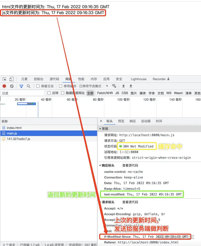201x246 pixels.
Task: Click the Referer header value
Action: point(148,242)
